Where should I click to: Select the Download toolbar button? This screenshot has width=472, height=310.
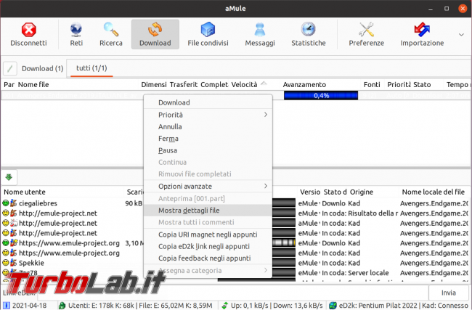155,34
